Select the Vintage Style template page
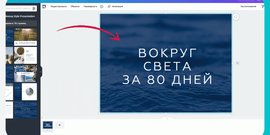 point(25,55)
